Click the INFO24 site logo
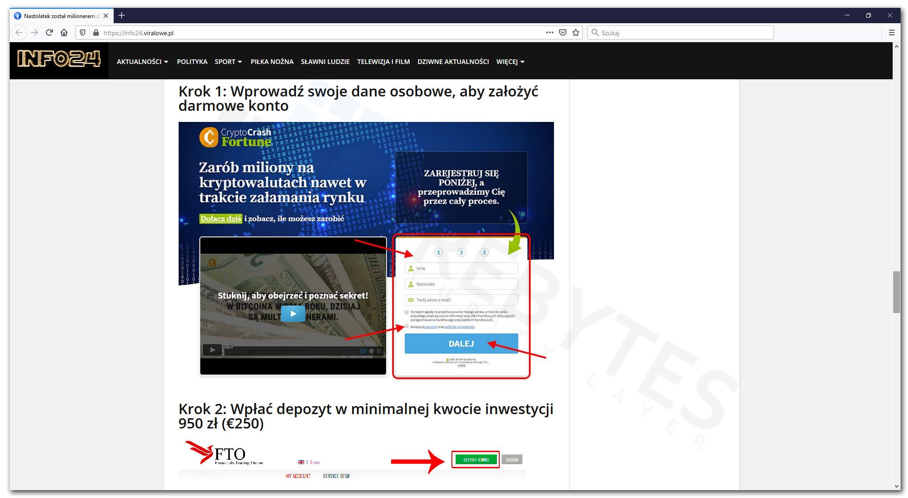908x498 pixels. click(x=59, y=59)
